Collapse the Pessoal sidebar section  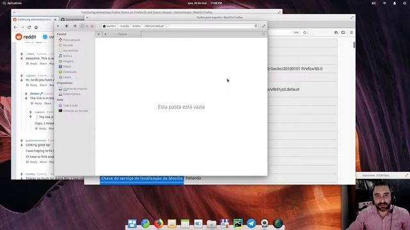pos(61,34)
